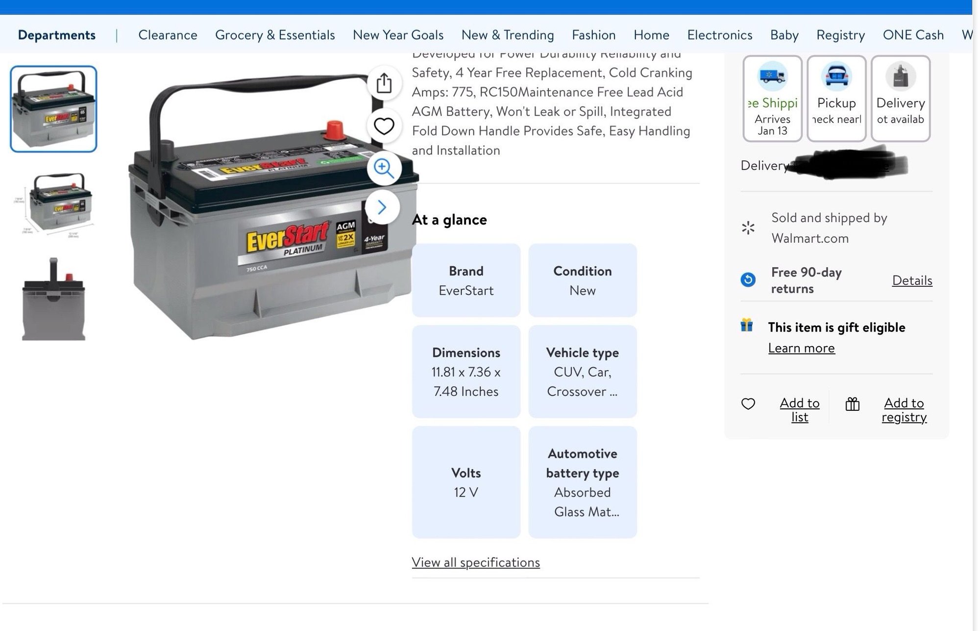Click the Walmart spark seller icon

point(748,228)
